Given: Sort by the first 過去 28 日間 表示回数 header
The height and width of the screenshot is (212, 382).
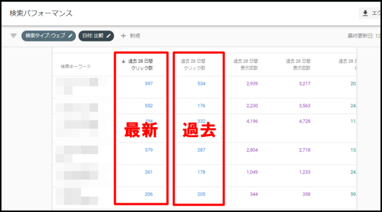Looking at the screenshot, I should pyautogui.click(x=246, y=64).
